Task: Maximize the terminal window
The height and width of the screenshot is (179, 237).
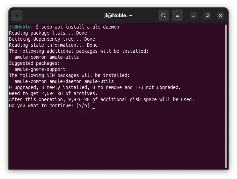Action: click(207, 15)
